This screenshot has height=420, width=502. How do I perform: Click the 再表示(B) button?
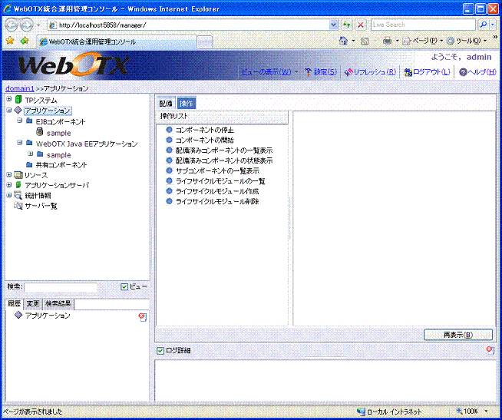coord(457,335)
